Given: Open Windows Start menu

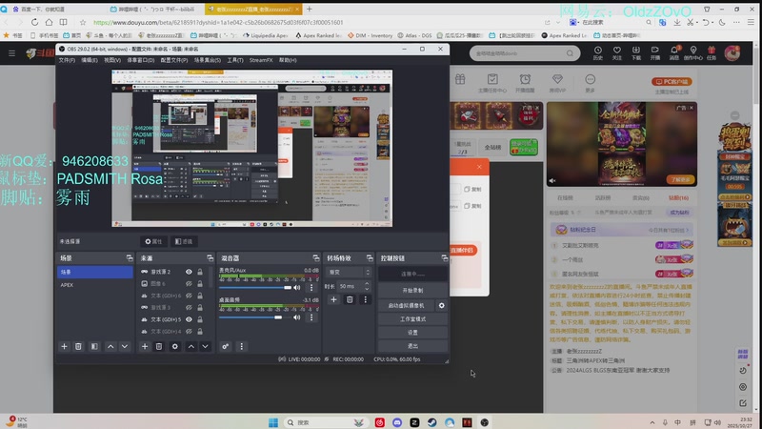Looking at the screenshot, I should [273, 422].
